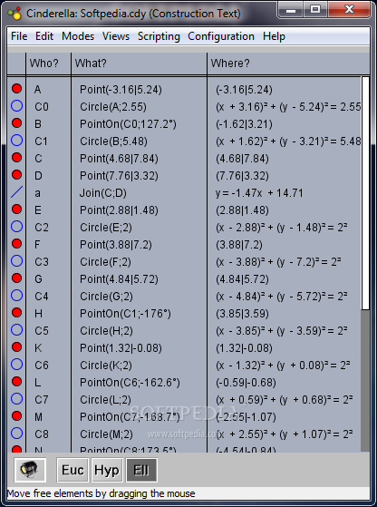Select the text Join(C;D)
The height and width of the screenshot is (507, 377).
click(x=103, y=193)
